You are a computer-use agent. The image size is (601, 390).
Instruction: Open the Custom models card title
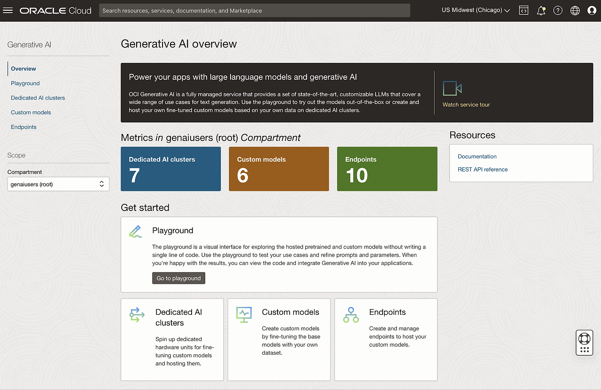tap(290, 312)
